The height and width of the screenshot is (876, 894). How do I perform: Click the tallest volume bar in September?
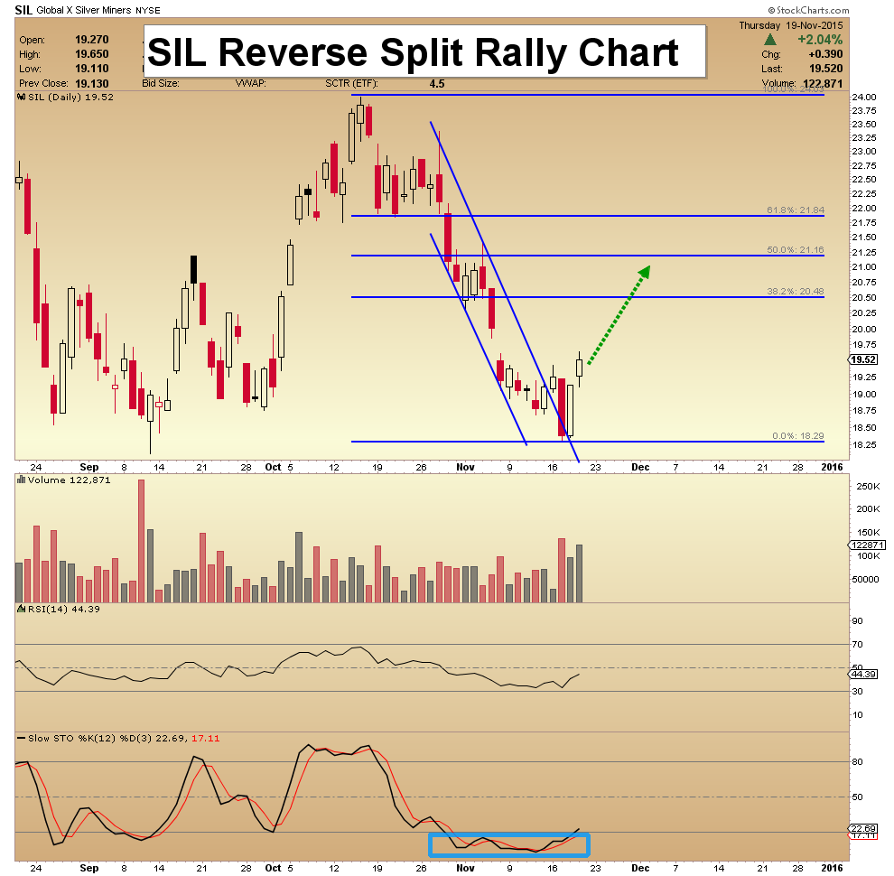point(142,541)
